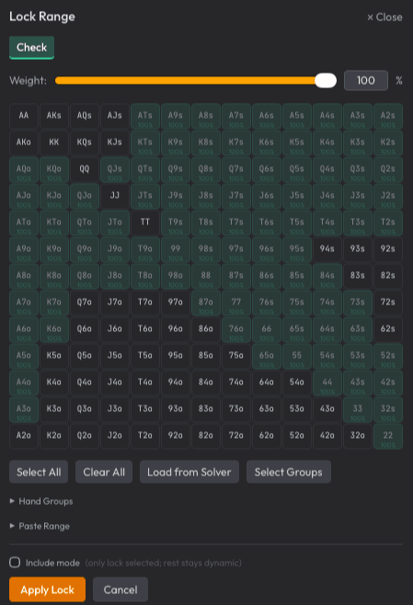Screen dimensions: 413x605
Task: Select the KJs hand cell
Action: click(x=115, y=143)
